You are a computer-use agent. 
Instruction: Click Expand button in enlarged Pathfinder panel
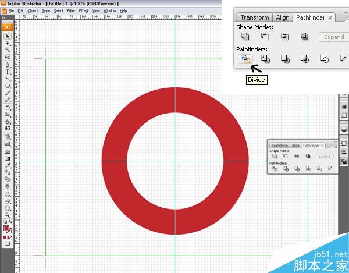pos(334,37)
